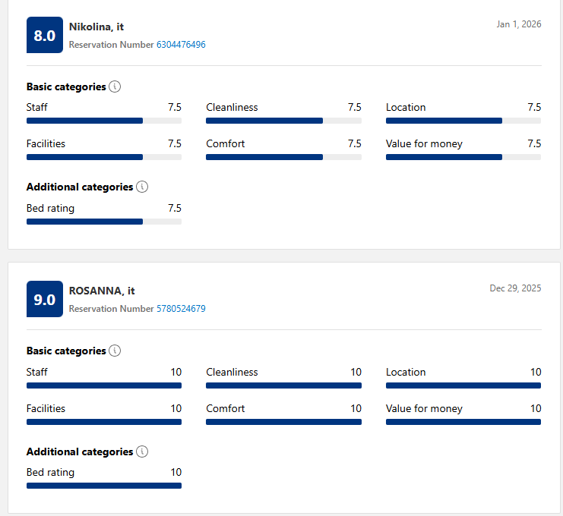Click info icon beside Nikolina's Additional categories

142,187
